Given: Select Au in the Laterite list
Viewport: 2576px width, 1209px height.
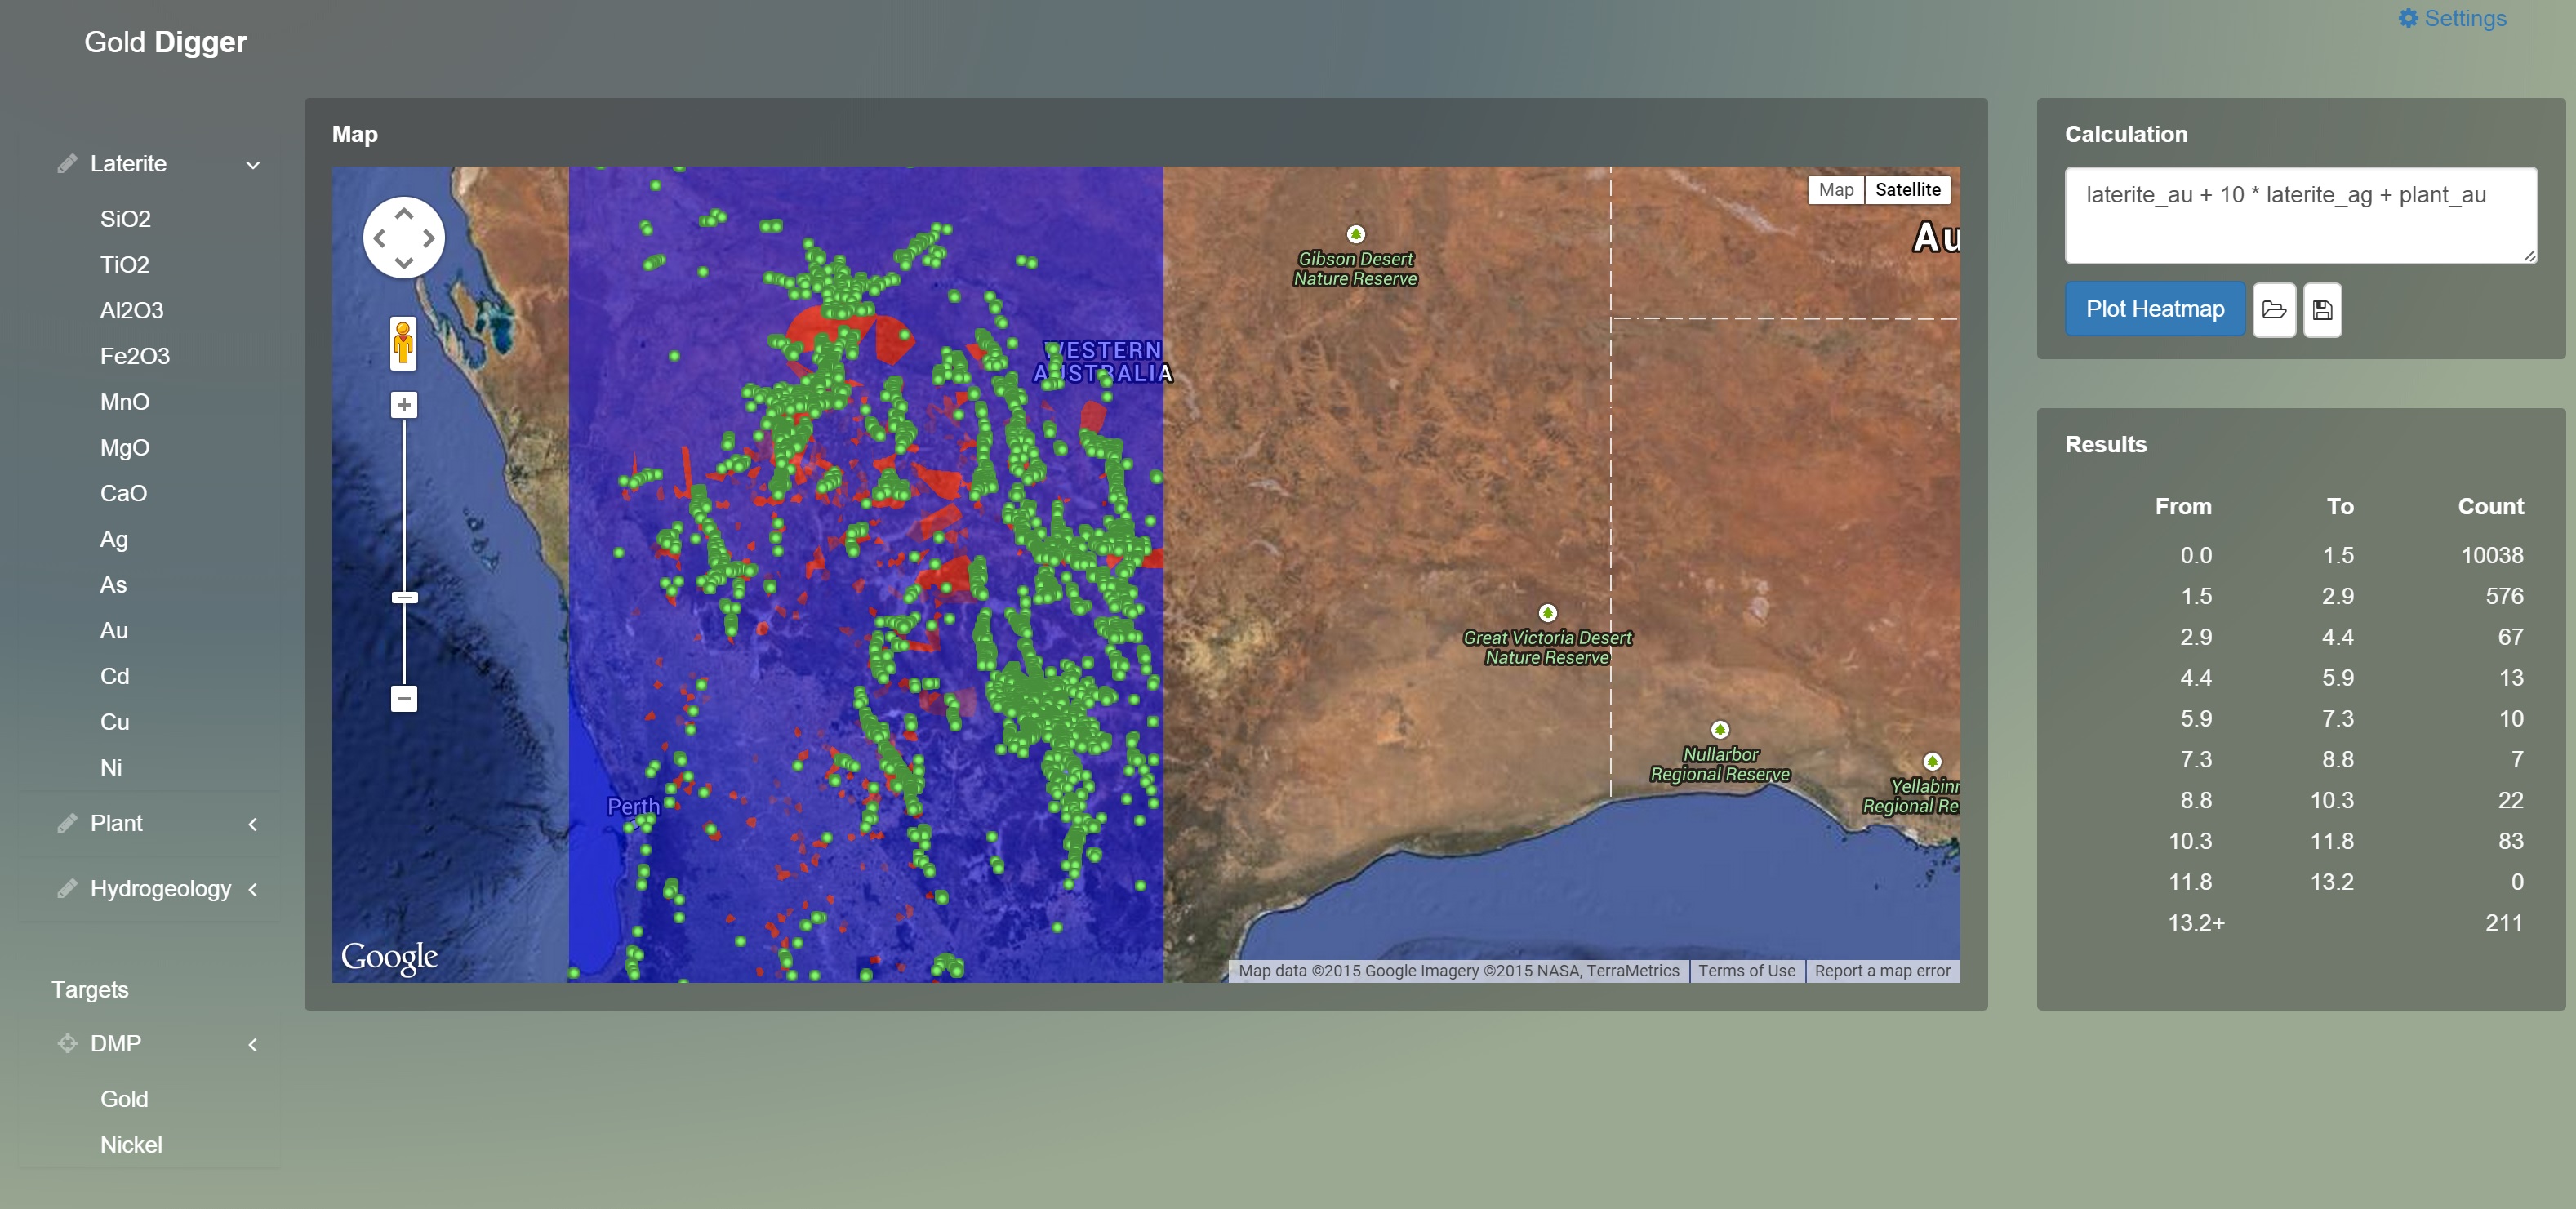Looking at the screenshot, I should click(x=114, y=630).
